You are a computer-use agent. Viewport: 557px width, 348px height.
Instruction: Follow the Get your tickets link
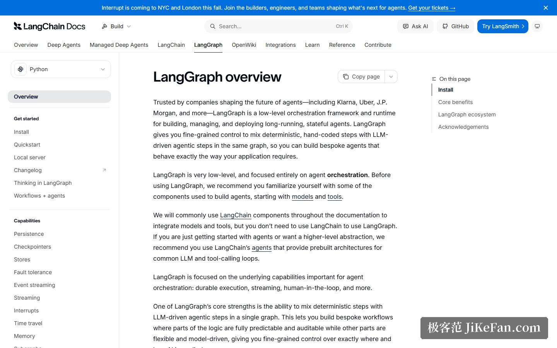coord(432,8)
